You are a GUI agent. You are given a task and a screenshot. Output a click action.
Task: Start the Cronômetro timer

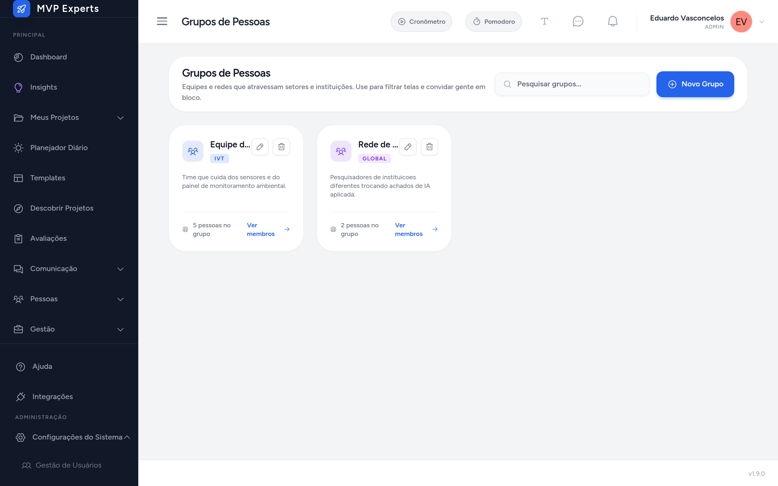point(421,22)
